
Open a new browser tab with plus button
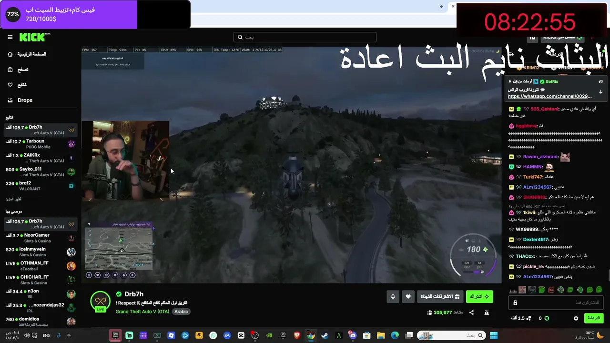441,6
